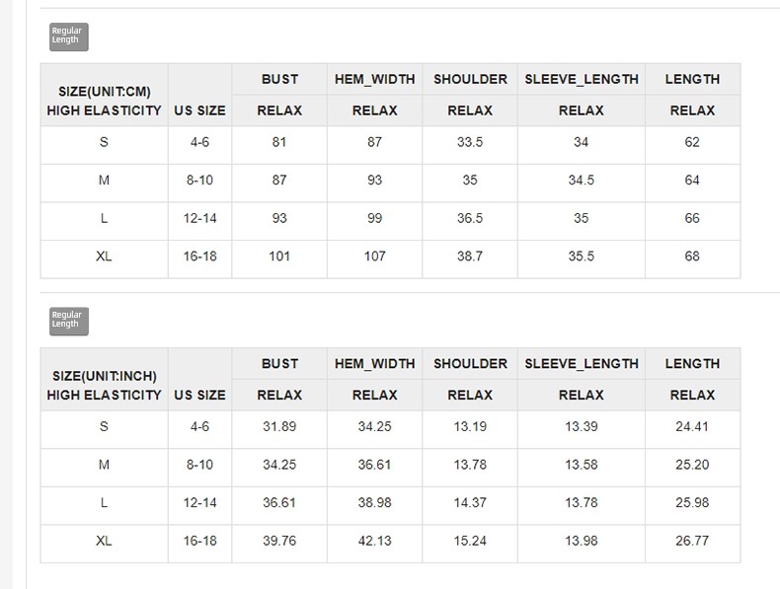
Task: Click the length value 26.77 for XL
Action: pyautogui.click(x=692, y=541)
